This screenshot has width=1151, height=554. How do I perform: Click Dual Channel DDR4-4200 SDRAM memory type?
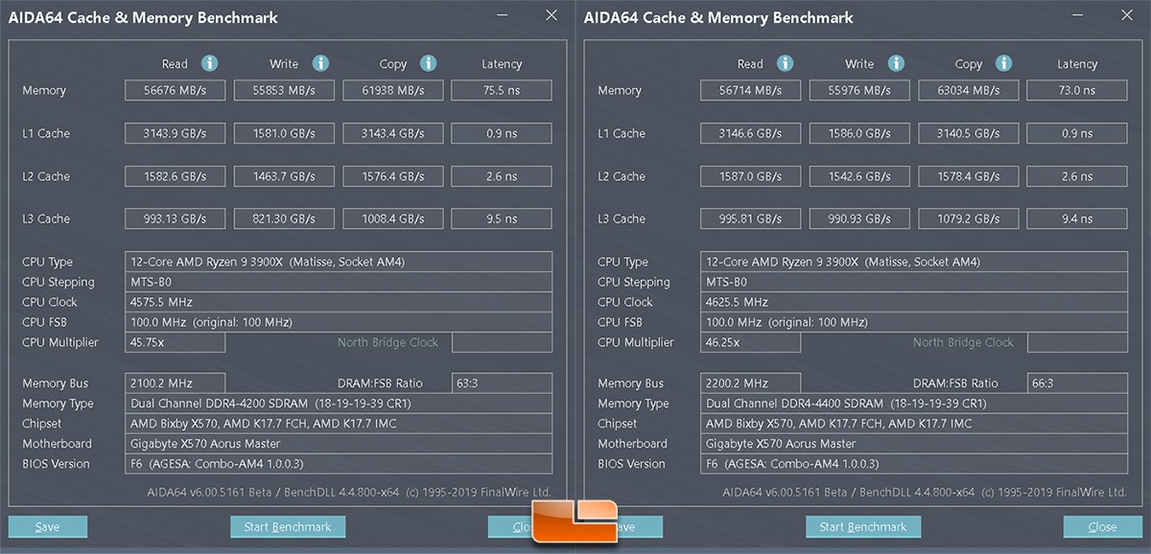[339, 404]
